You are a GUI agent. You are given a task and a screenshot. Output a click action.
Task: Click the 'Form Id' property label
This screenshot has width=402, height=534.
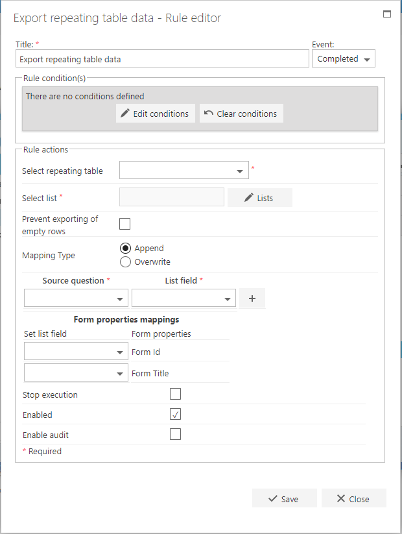click(x=146, y=352)
